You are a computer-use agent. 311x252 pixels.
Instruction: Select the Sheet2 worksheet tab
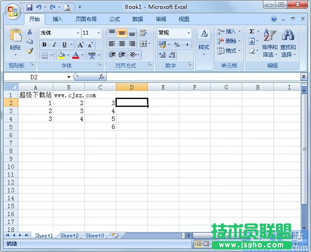pos(70,235)
